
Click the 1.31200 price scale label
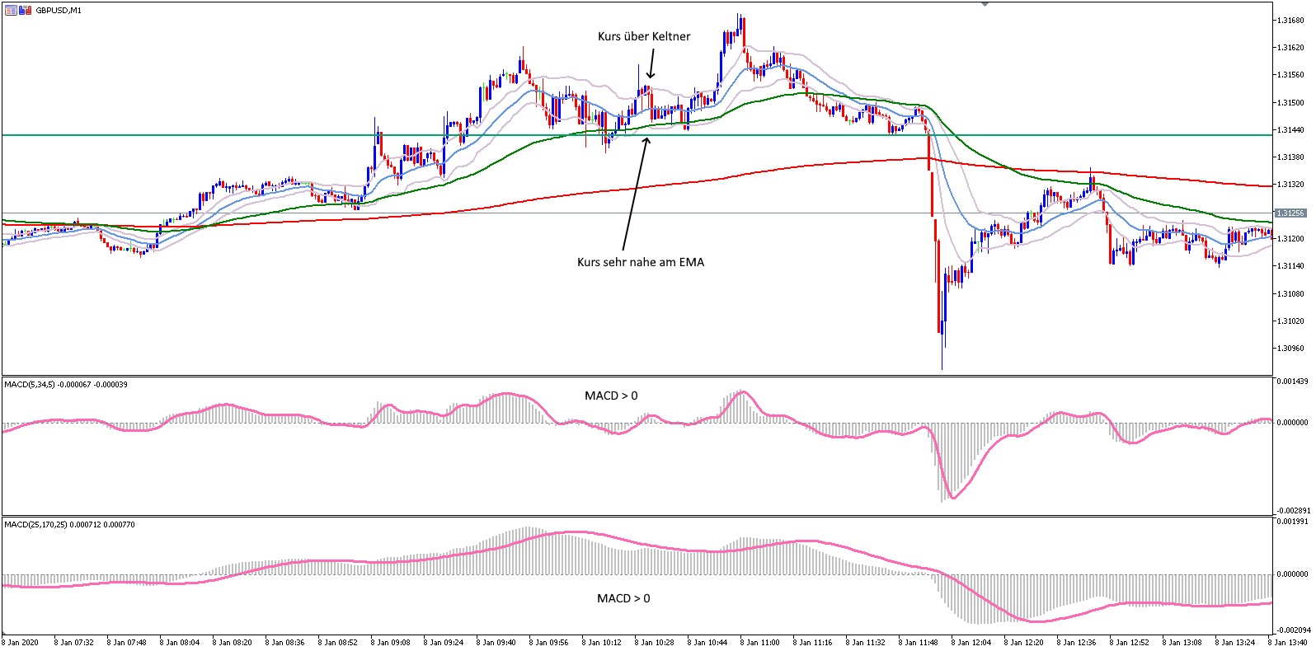click(x=1289, y=238)
